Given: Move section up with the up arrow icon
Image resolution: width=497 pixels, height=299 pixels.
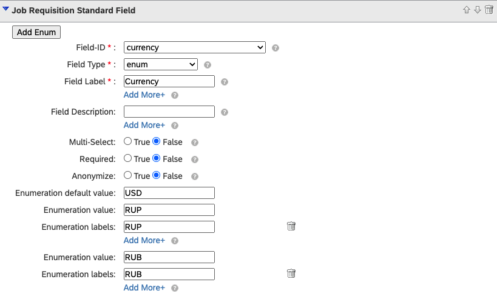Looking at the screenshot, I should point(466,10).
